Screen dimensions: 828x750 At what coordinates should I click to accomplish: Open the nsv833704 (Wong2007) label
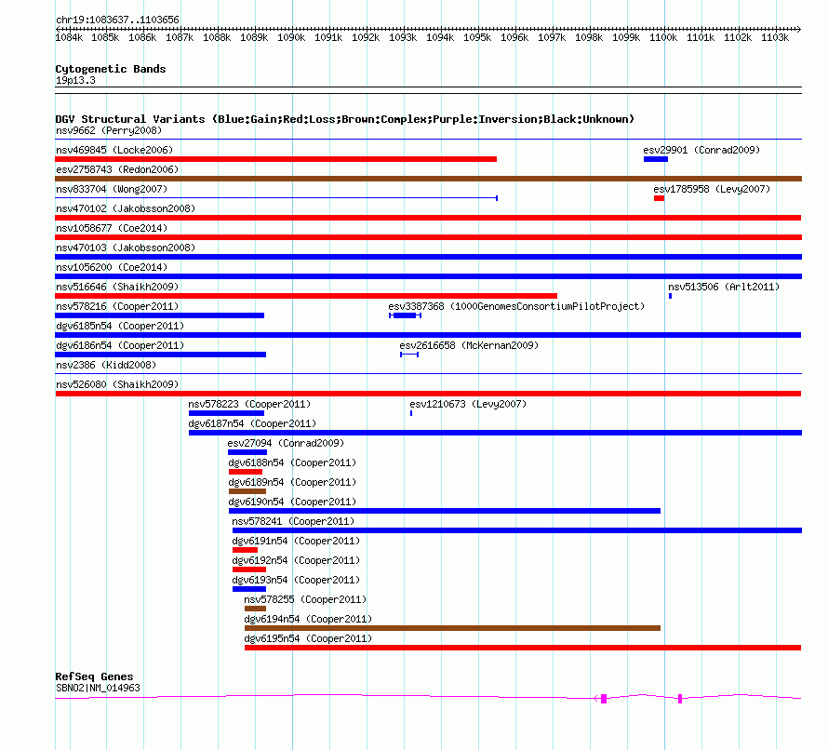pyautogui.click(x=112, y=189)
